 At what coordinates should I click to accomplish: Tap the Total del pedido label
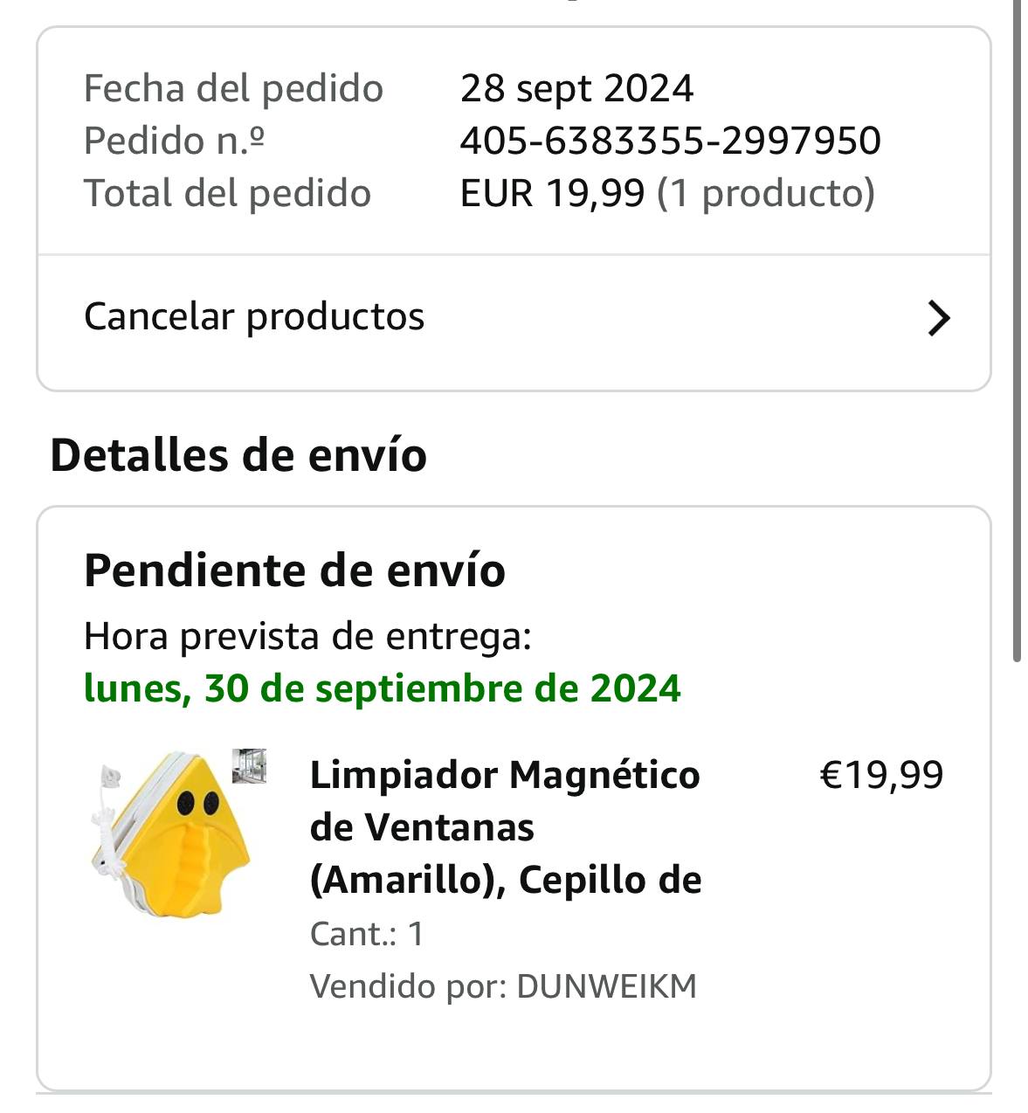[x=227, y=193]
